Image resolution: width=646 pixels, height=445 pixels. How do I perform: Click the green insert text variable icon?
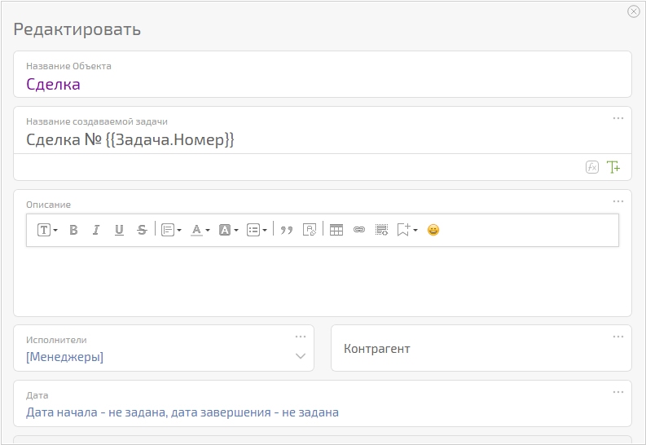tap(613, 167)
